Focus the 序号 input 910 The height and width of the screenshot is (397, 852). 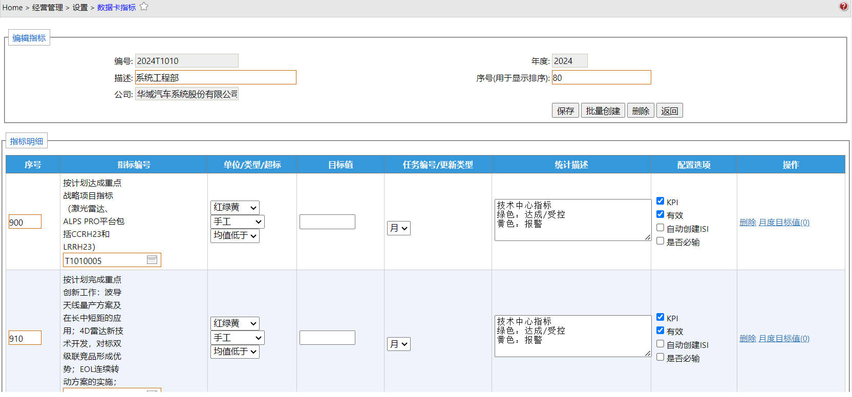tap(25, 338)
